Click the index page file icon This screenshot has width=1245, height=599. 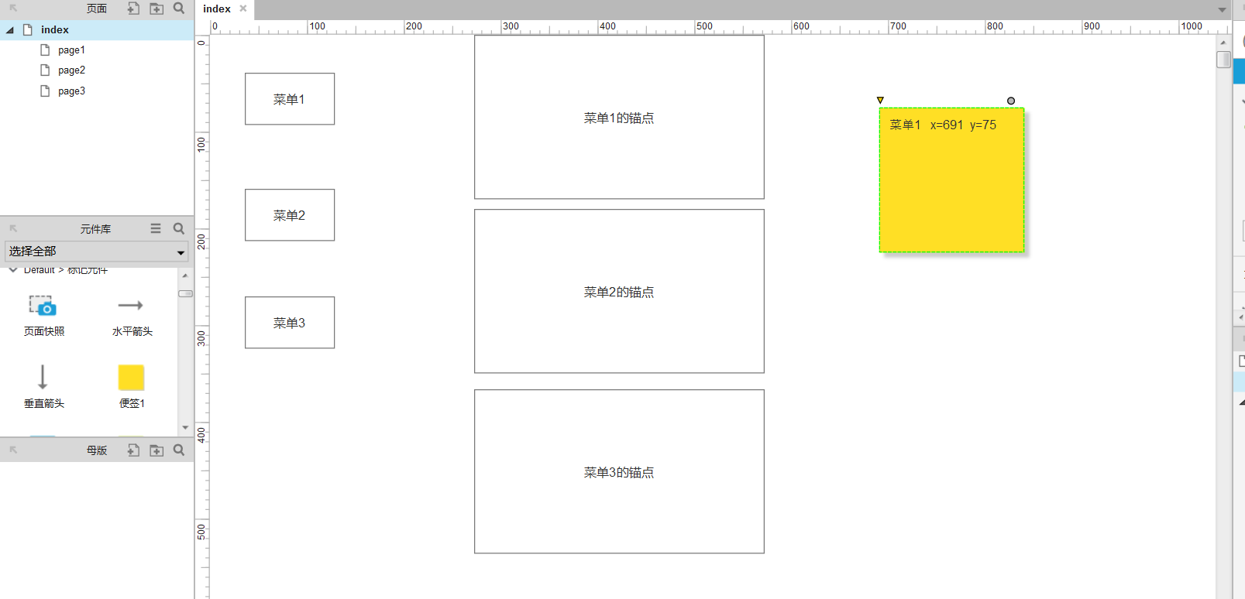(x=28, y=29)
